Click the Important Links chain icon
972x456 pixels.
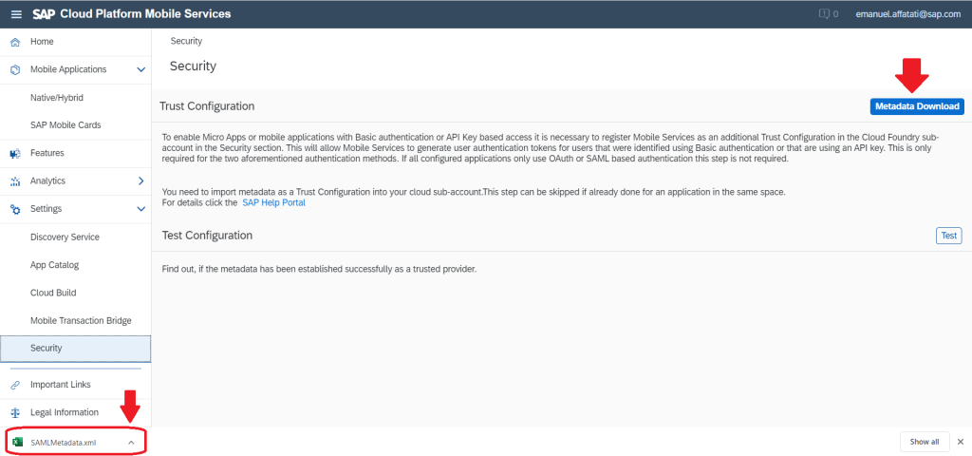(x=16, y=385)
